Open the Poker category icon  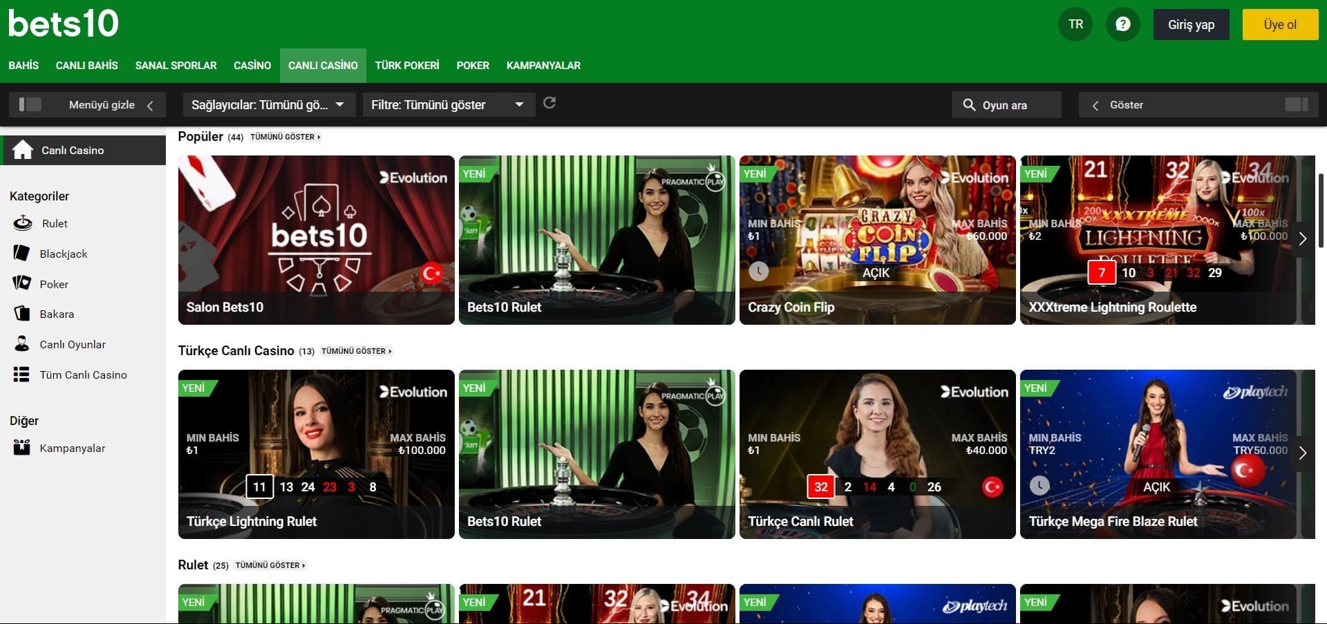coord(22,283)
